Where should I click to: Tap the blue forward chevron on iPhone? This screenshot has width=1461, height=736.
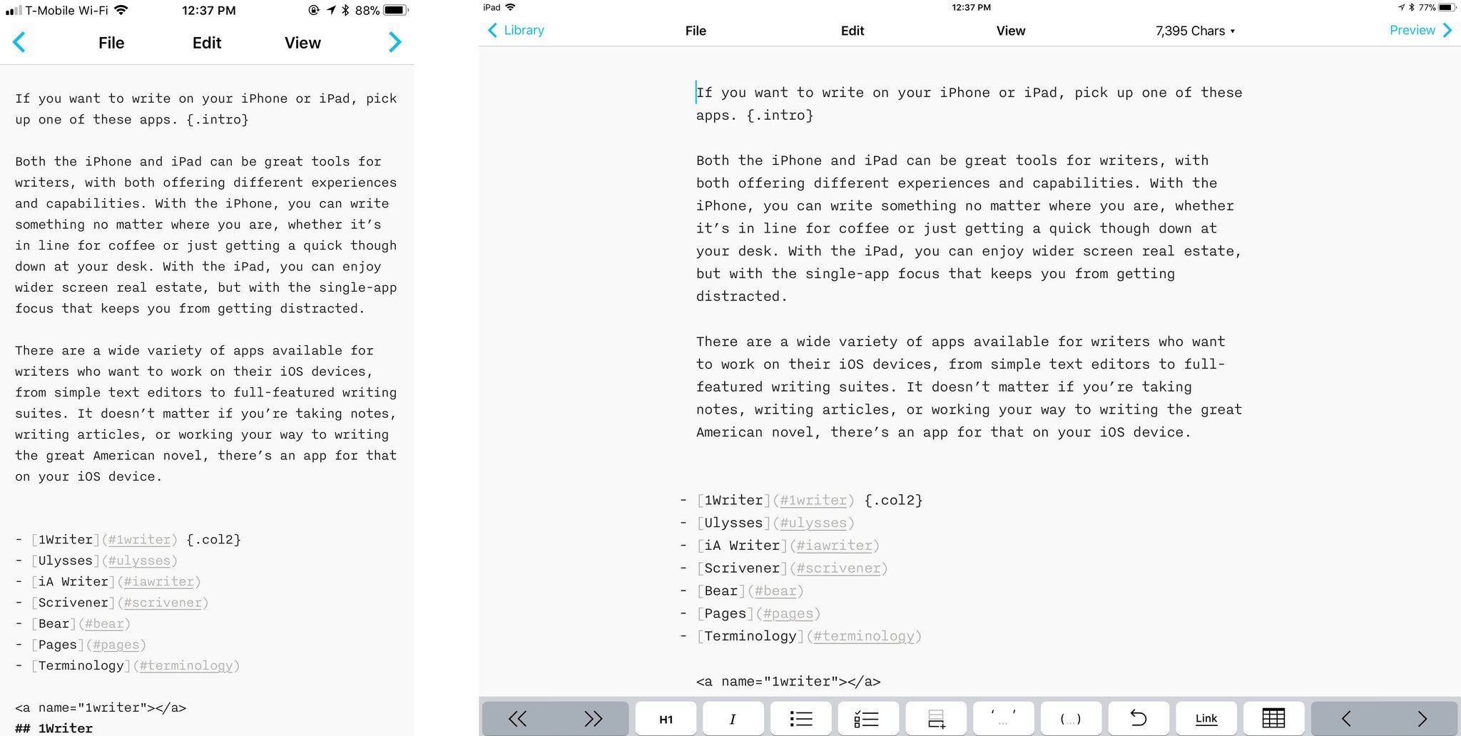pyautogui.click(x=395, y=43)
